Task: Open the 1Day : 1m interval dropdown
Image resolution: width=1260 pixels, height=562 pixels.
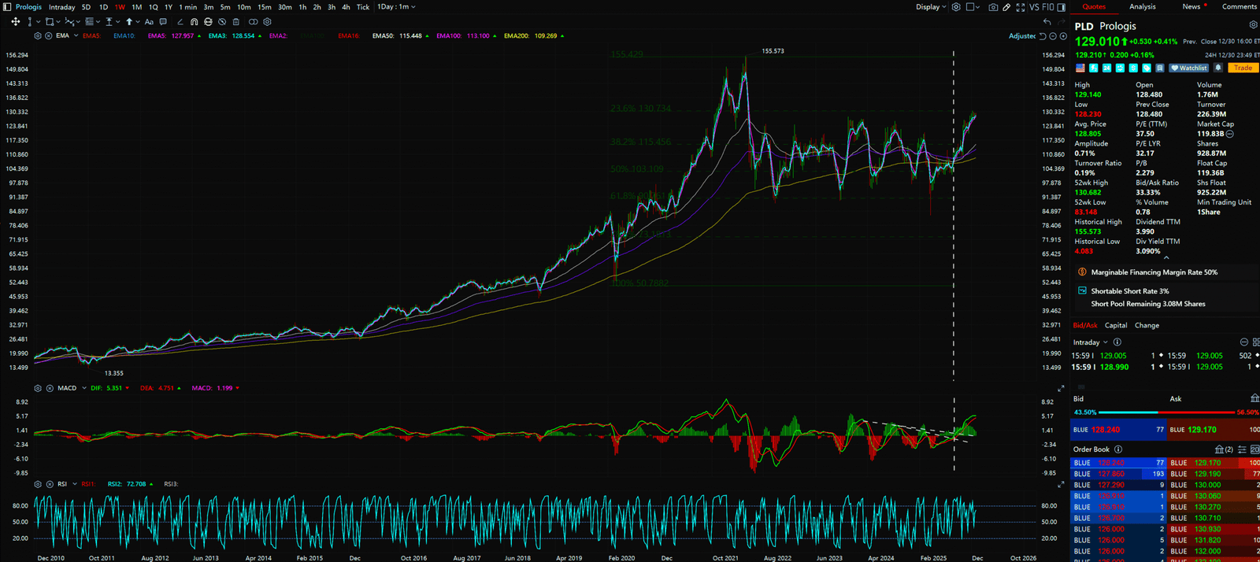Action: coord(396,7)
